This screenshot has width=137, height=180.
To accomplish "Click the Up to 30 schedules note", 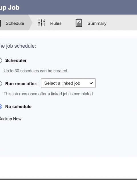I will [x=36, y=71].
